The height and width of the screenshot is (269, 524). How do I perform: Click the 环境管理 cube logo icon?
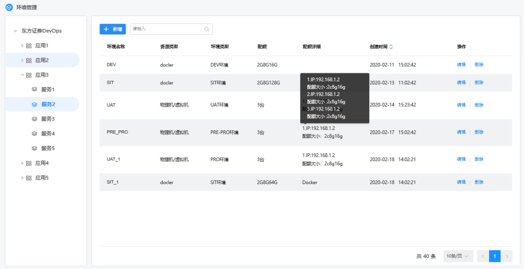[9, 7]
